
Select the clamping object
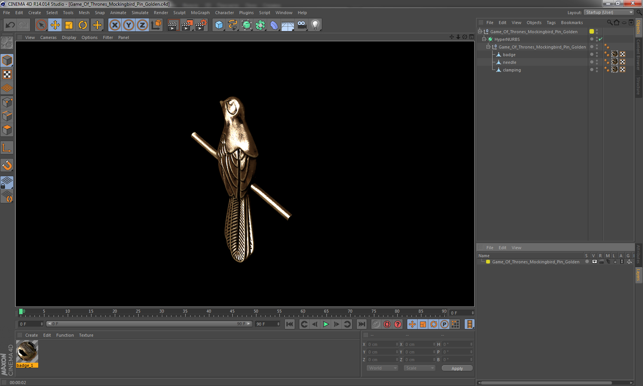pyautogui.click(x=512, y=70)
